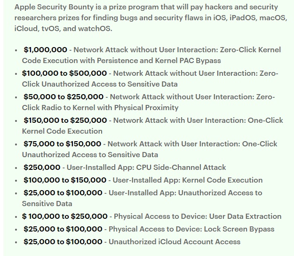Viewport: 294px width, 256px height.
Task: Click the $100,000 to $500,000 bounty text
Action: [x=64, y=73]
